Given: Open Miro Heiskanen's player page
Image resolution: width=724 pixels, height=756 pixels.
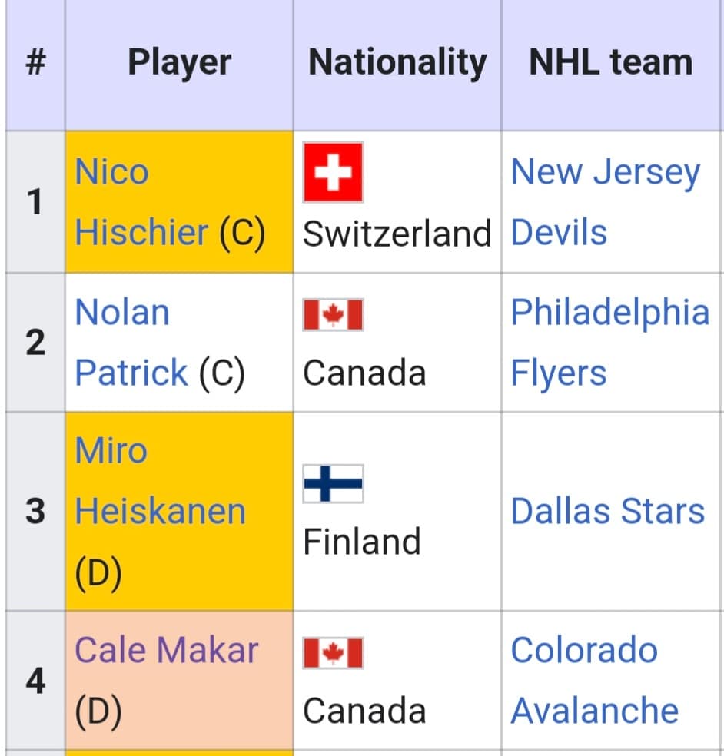Looking at the screenshot, I should [x=160, y=511].
